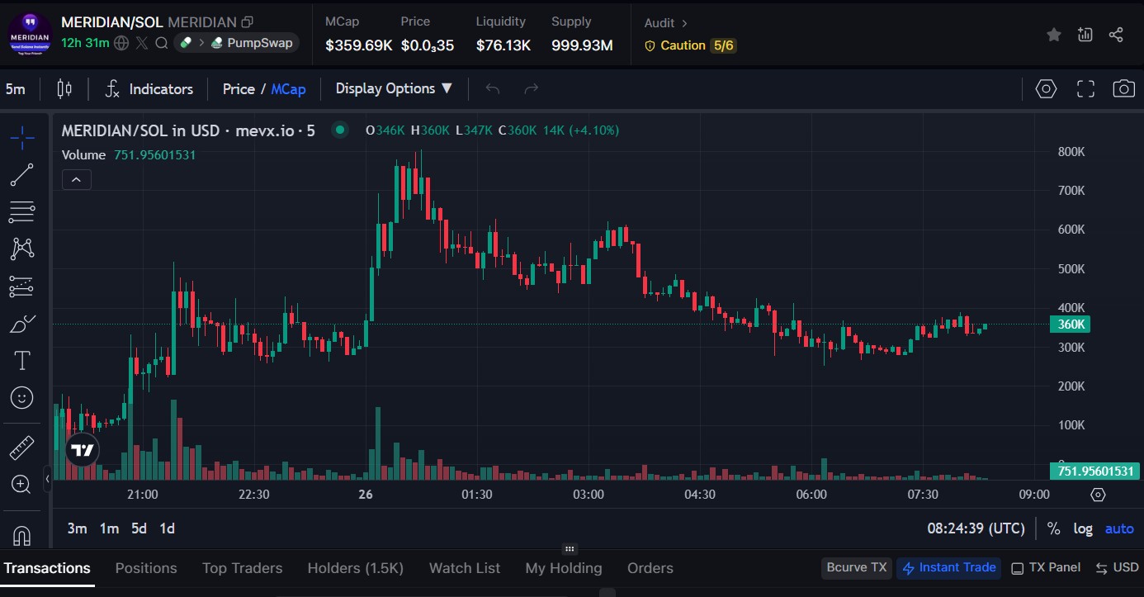
Task: Take a chart snapshot with camera icon
Action: 1123,89
